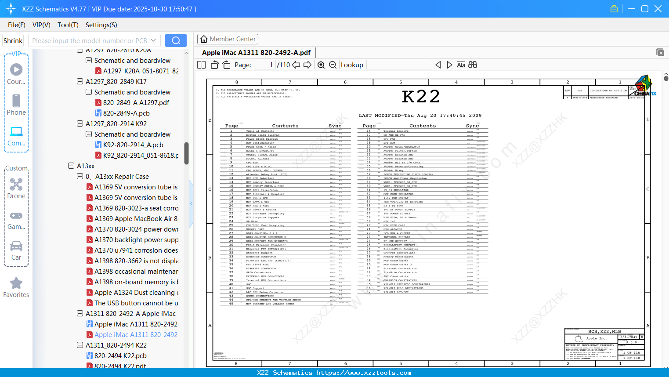The width and height of the screenshot is (669, 377).
Task: Click the Shrink button
Action: [x=13, y=40]
